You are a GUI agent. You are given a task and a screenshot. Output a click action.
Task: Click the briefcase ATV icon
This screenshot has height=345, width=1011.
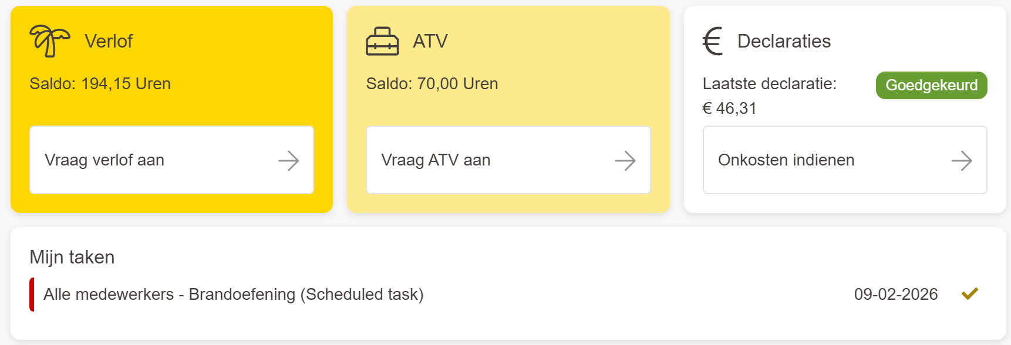(x=382, y=42)
